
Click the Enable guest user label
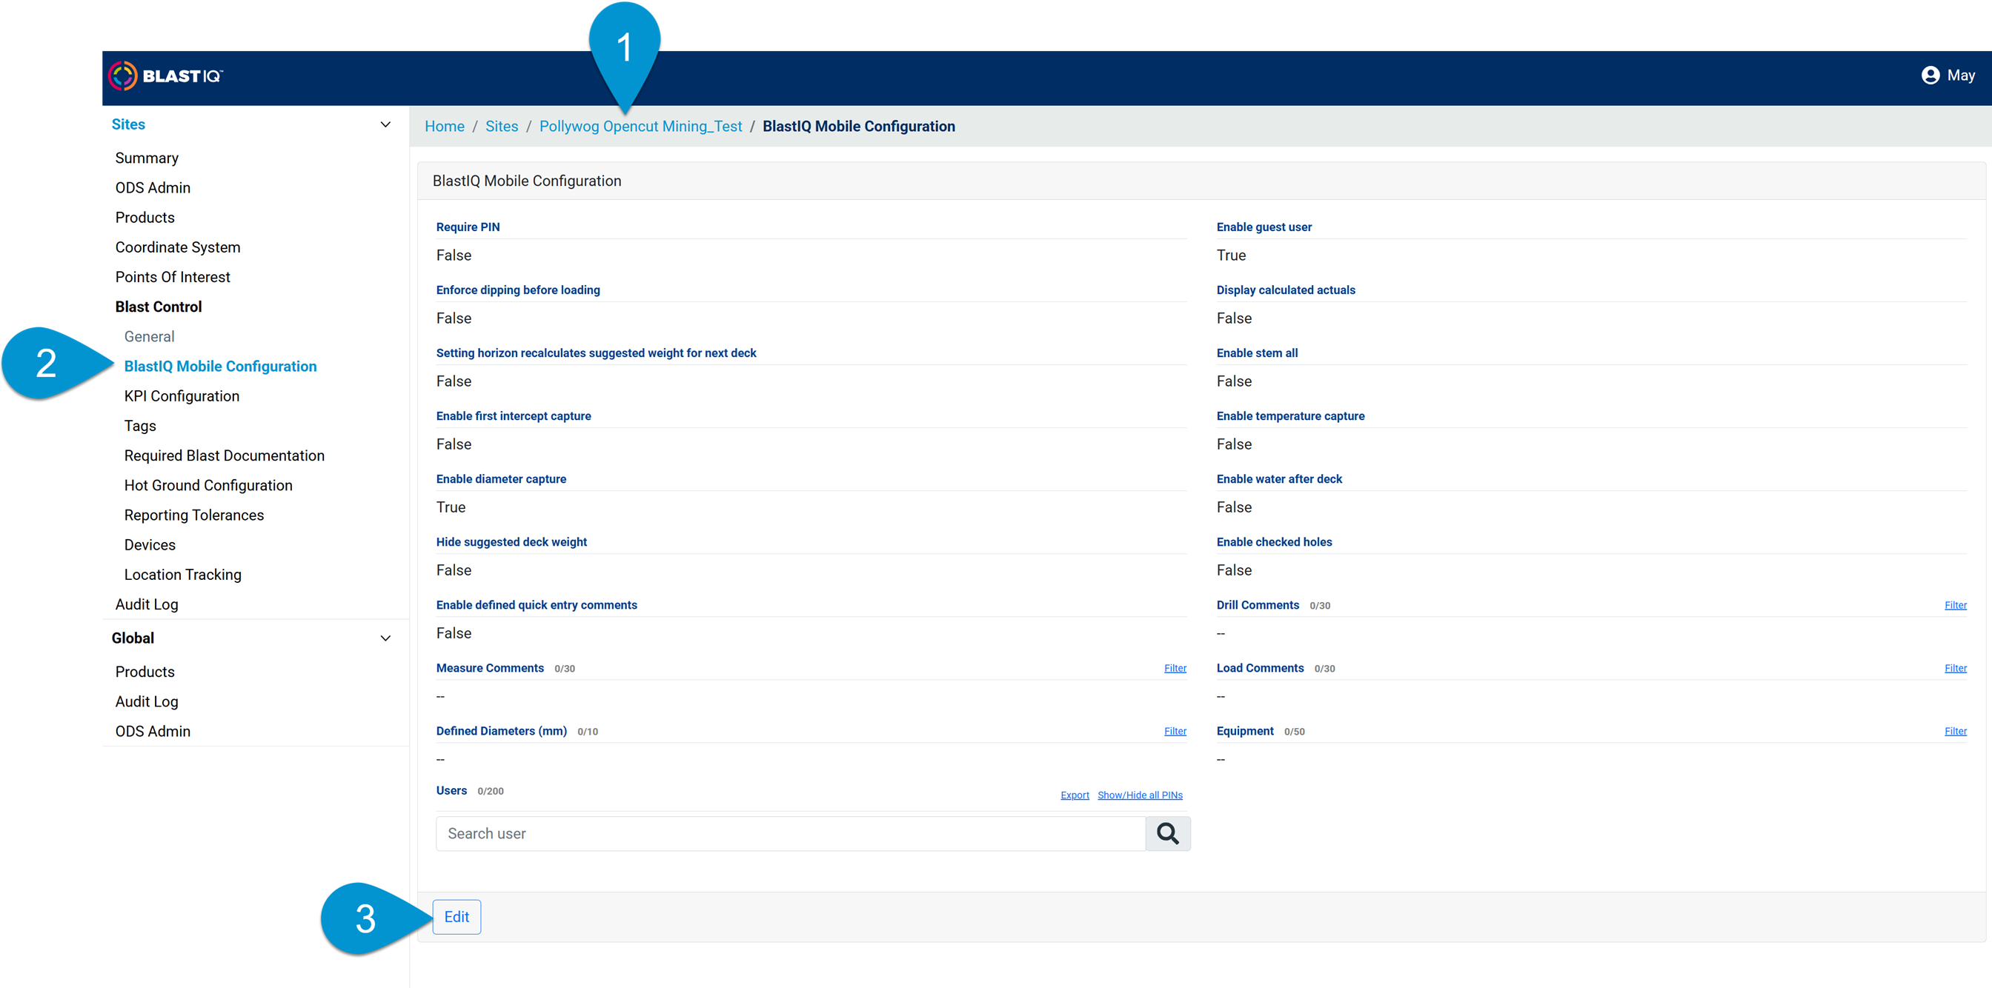tap(1264, 227)
